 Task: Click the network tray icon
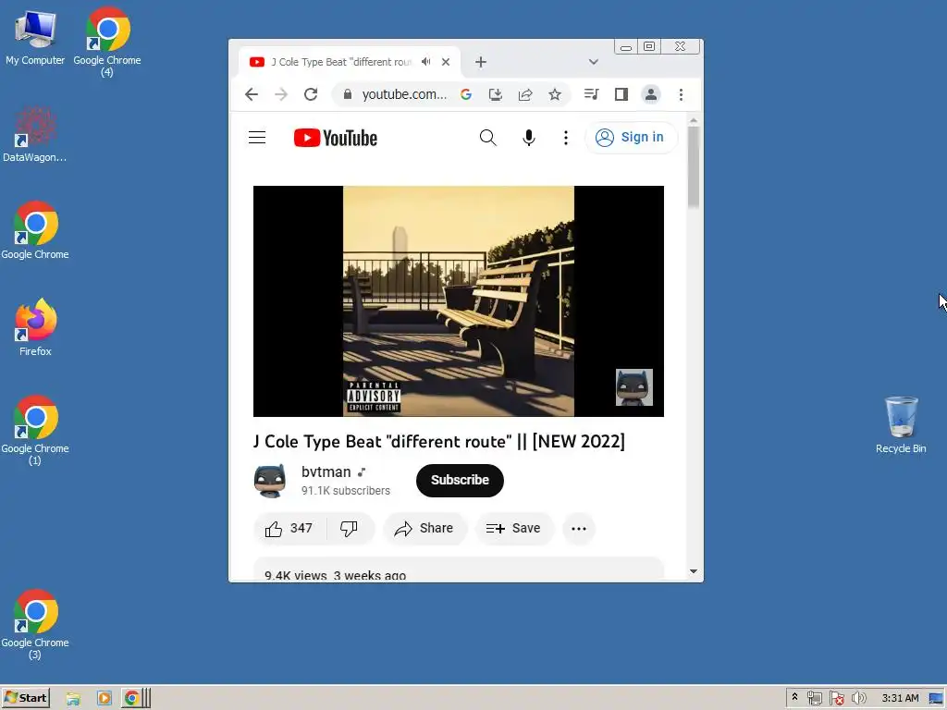pyautogui.click(x=814, y=699)
